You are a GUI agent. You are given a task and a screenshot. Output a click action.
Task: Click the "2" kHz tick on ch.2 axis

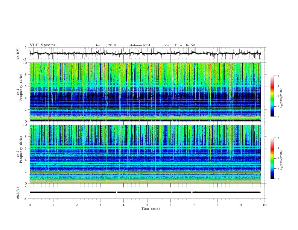pyautogui.click(x=26, y=172)
